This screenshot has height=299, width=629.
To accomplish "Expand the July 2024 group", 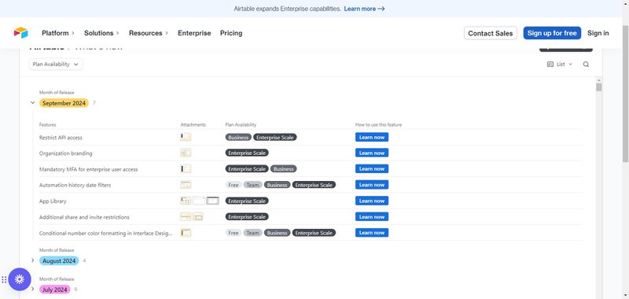I will (33, 289).
